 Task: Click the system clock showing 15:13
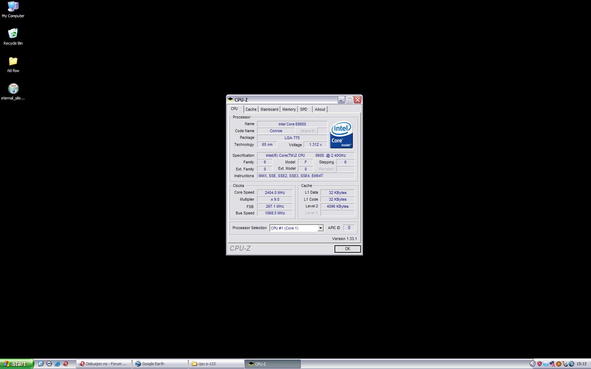[x=582, y=364]
